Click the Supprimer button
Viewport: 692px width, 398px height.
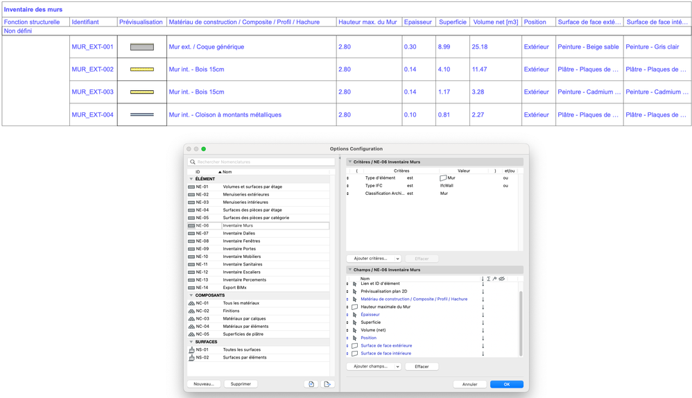[241, 384]
